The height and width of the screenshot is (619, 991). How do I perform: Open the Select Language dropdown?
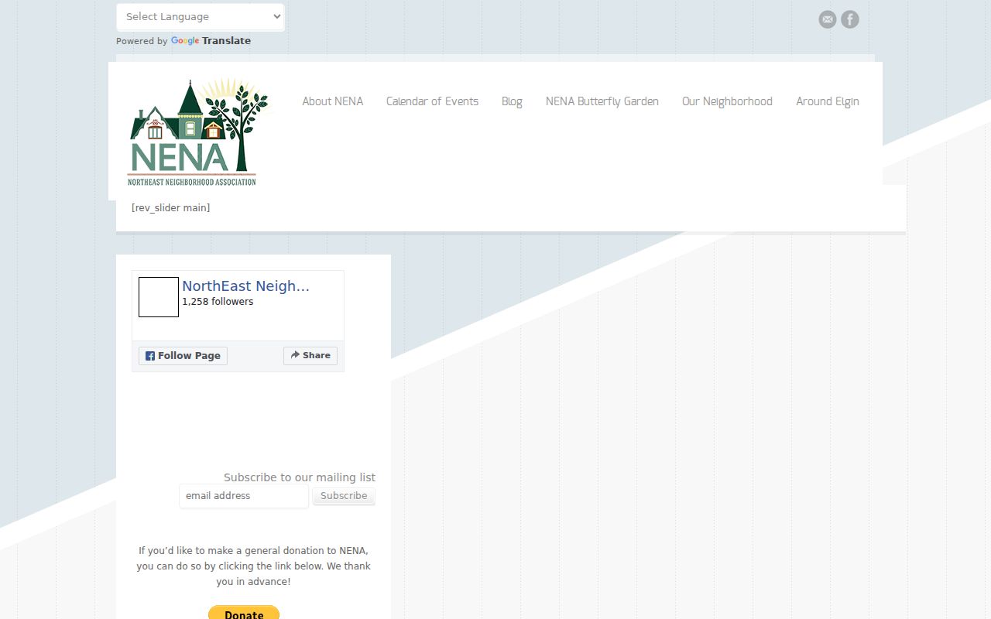201,17
